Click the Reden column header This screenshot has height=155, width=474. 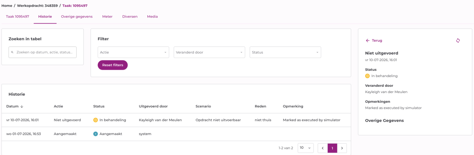(260, 106)
